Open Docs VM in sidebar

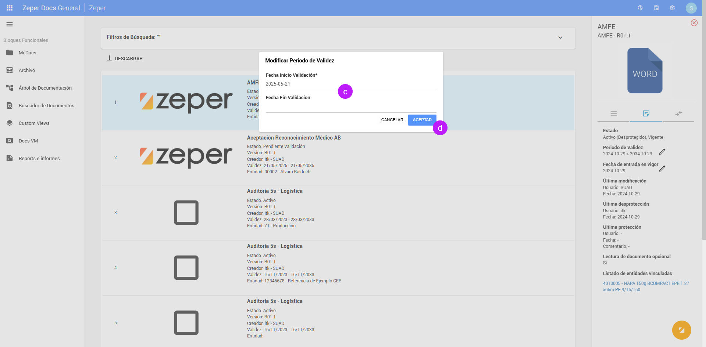pyautogui.click(x=42, y=141)
